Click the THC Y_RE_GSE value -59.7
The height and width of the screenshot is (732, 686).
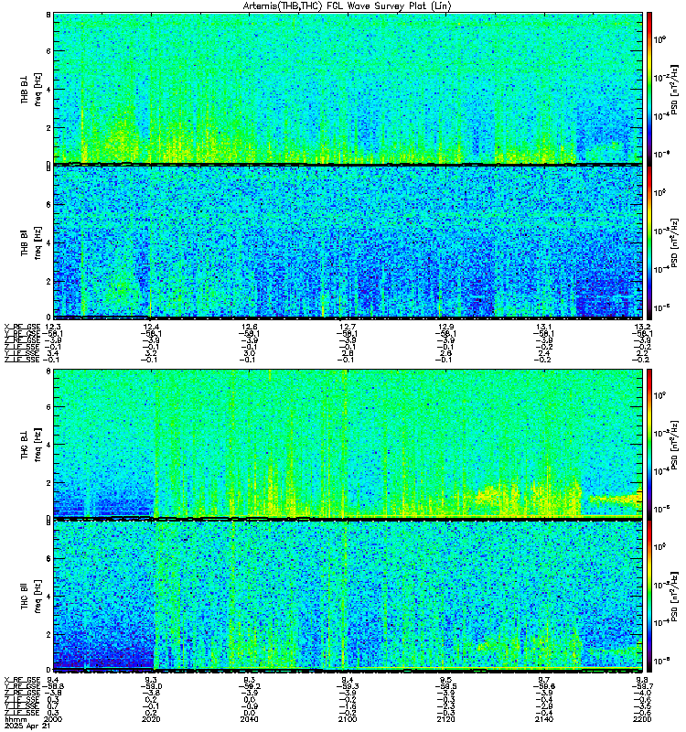643,686
